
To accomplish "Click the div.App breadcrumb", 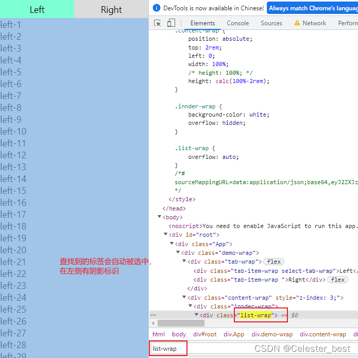I will (x=234, y=334).
